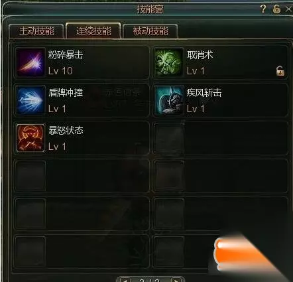Click the empty slot below 暴怒状态
This screenshot has width=293, height=282.
tap(82, 176)
